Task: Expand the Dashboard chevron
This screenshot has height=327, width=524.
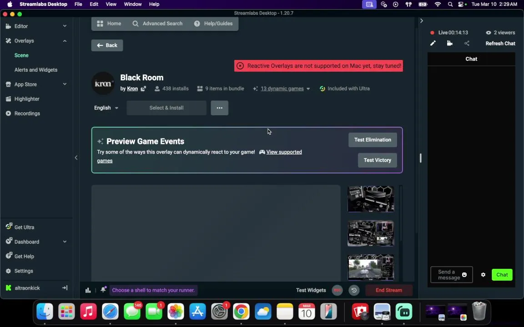Action: (x=65, y=242)
